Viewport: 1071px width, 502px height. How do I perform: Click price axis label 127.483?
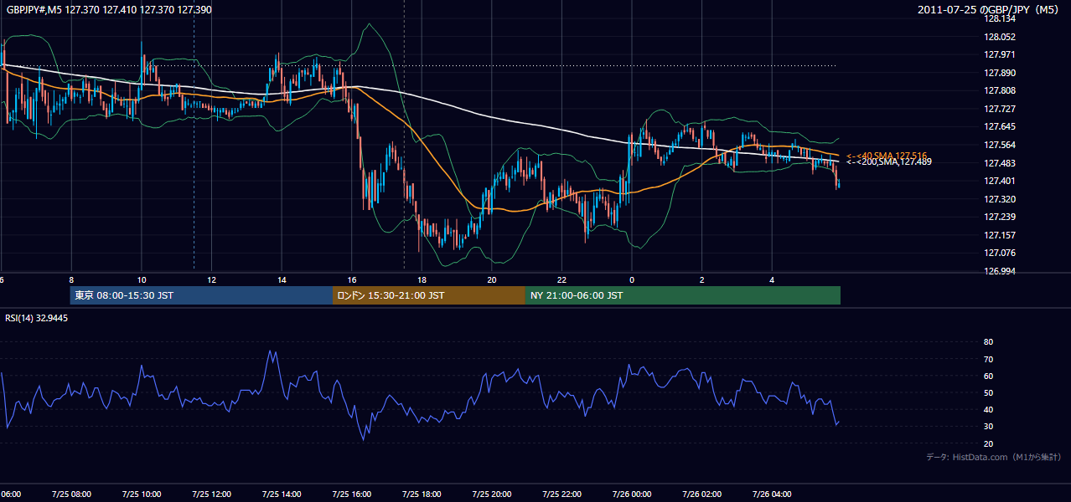(1000, 162)
